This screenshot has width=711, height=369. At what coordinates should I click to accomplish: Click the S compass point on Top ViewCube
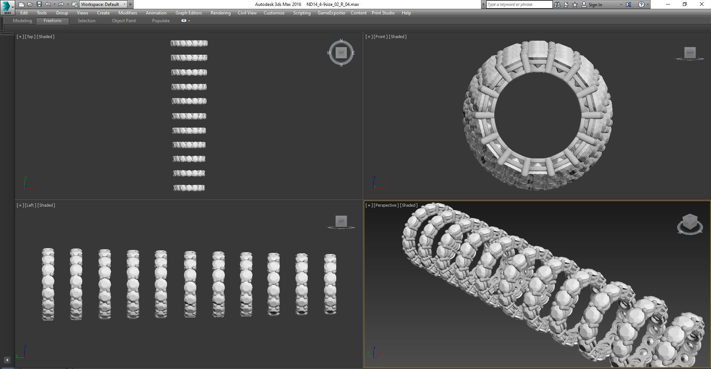[341, 65]
